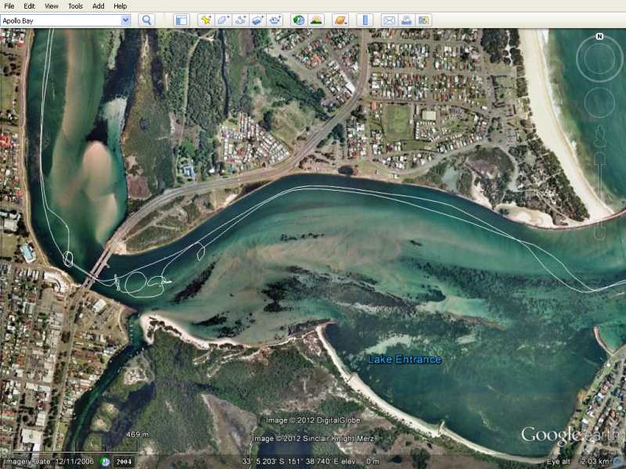
Task: Toggle the sidebar panel visibility
Action: (x=181, y=20)
